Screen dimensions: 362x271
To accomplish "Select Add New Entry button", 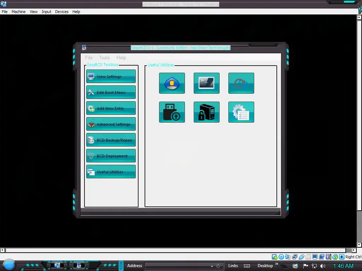I will point(111,108).
